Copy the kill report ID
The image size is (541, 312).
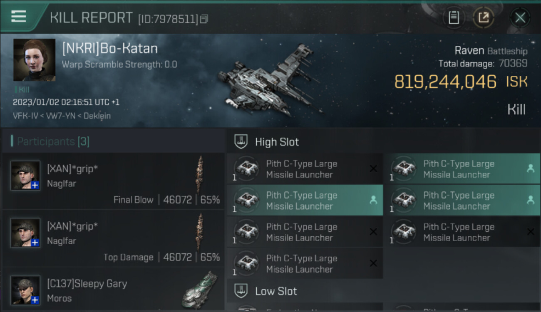[x=203, y=19]
